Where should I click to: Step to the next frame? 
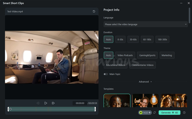click(x=53, y=103)
